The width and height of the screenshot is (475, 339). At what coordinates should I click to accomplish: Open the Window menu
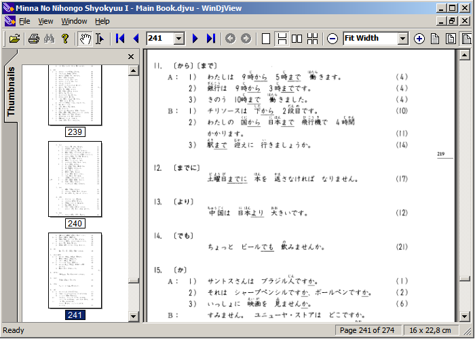tap(74, 21)
